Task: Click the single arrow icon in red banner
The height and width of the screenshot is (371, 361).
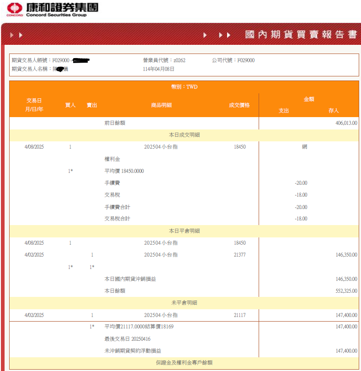Action: [x=205, y=35]
